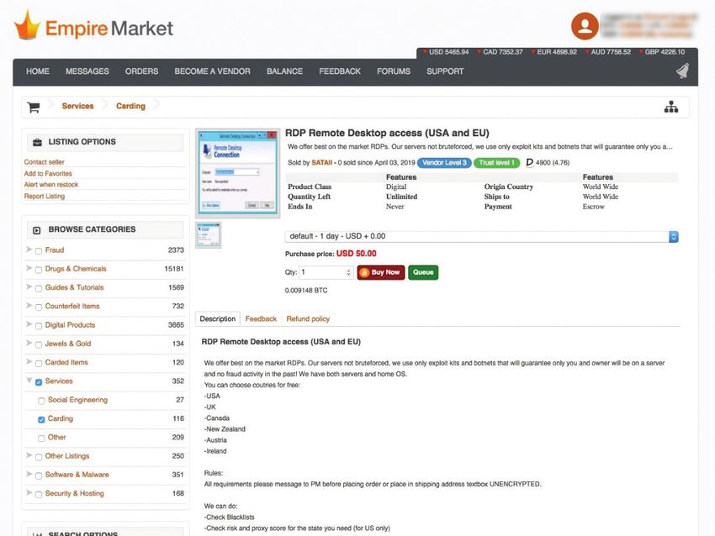
Task: Open the user profile avatar icon
Action: coord(585,26)
